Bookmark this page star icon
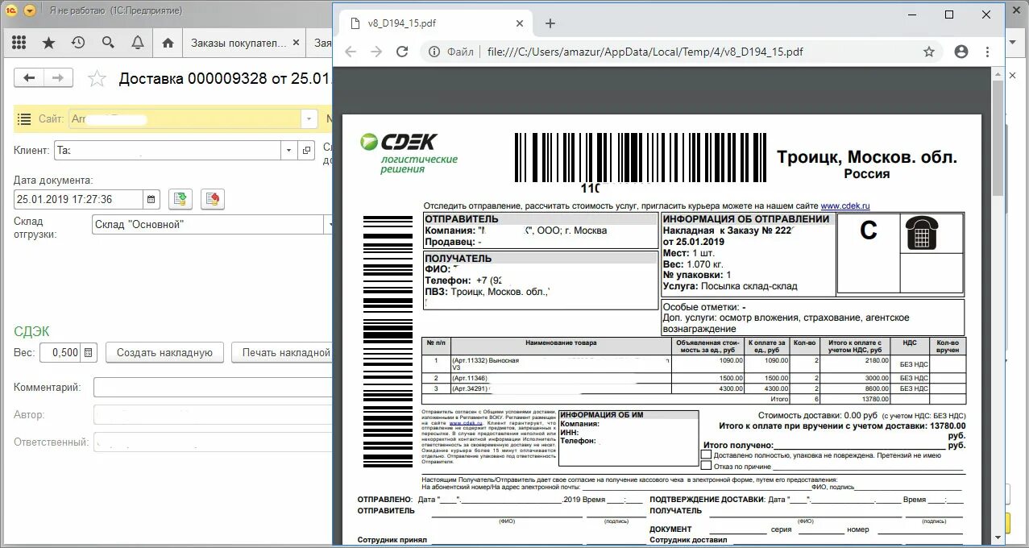Image resolution: width=1029 pixels, height=548 pixels. (929, 52)
